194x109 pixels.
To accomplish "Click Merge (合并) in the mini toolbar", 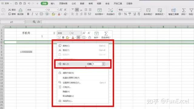I will 96,35.
